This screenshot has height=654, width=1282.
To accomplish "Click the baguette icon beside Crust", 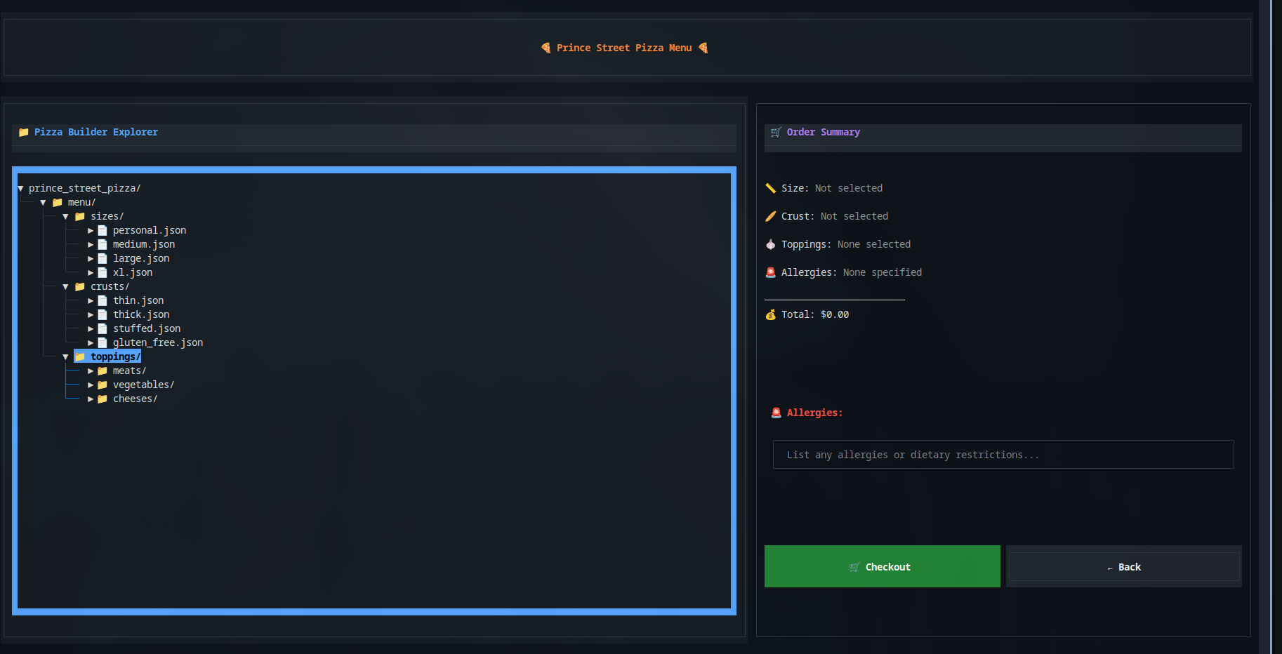I will coord(771,217).
